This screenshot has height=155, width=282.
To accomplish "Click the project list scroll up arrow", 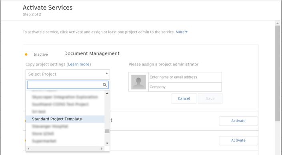I will click(107, 93).
